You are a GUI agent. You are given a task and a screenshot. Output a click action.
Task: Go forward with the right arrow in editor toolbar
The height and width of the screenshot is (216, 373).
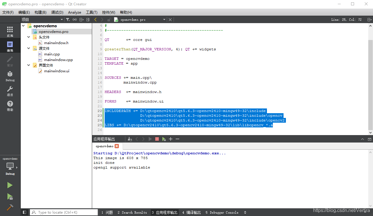tap(102, 20)
